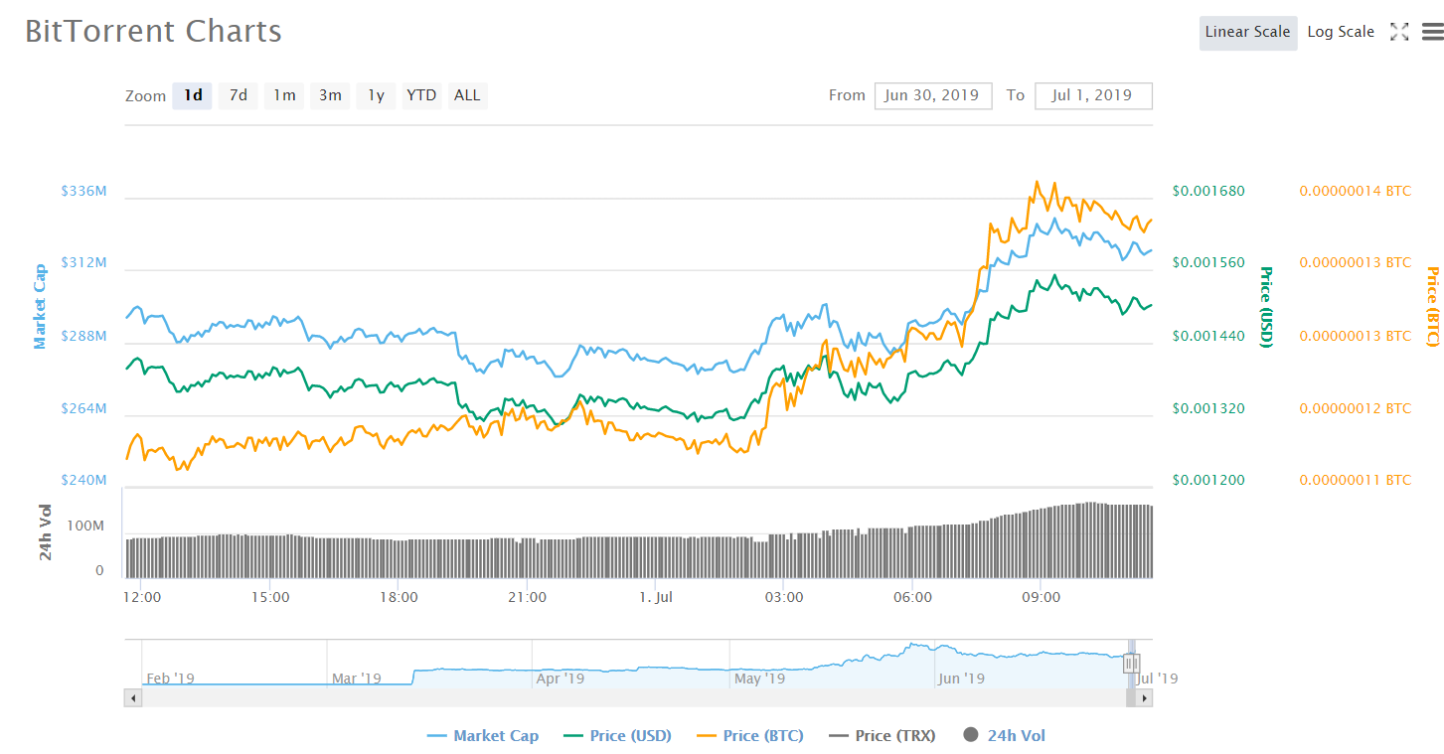Screen dimensions: 1444x754
Task: Toggle Price (TRX) series in legend
Action: [882, 736]
